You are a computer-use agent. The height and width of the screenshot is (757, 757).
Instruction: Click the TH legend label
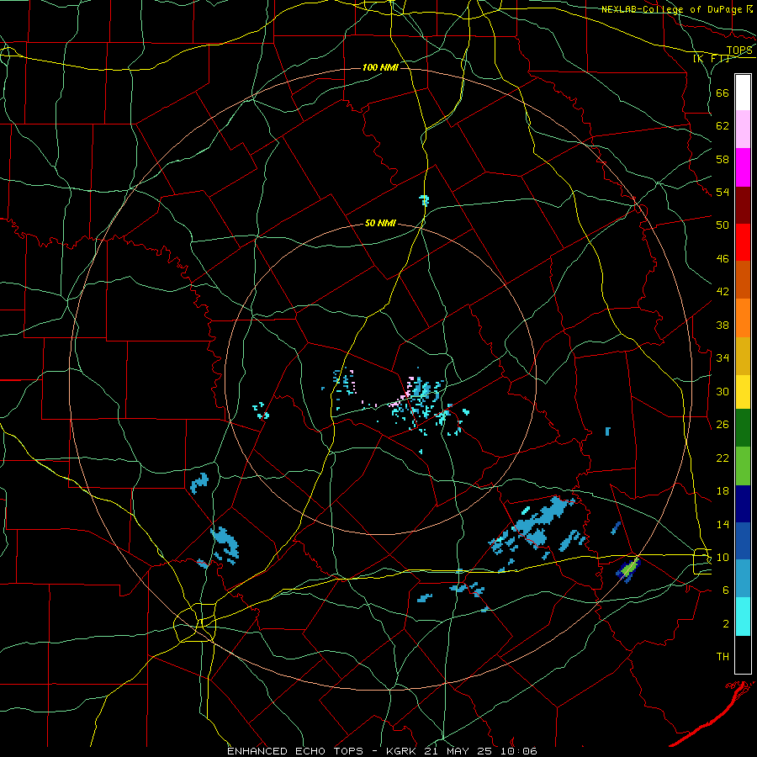723,656
